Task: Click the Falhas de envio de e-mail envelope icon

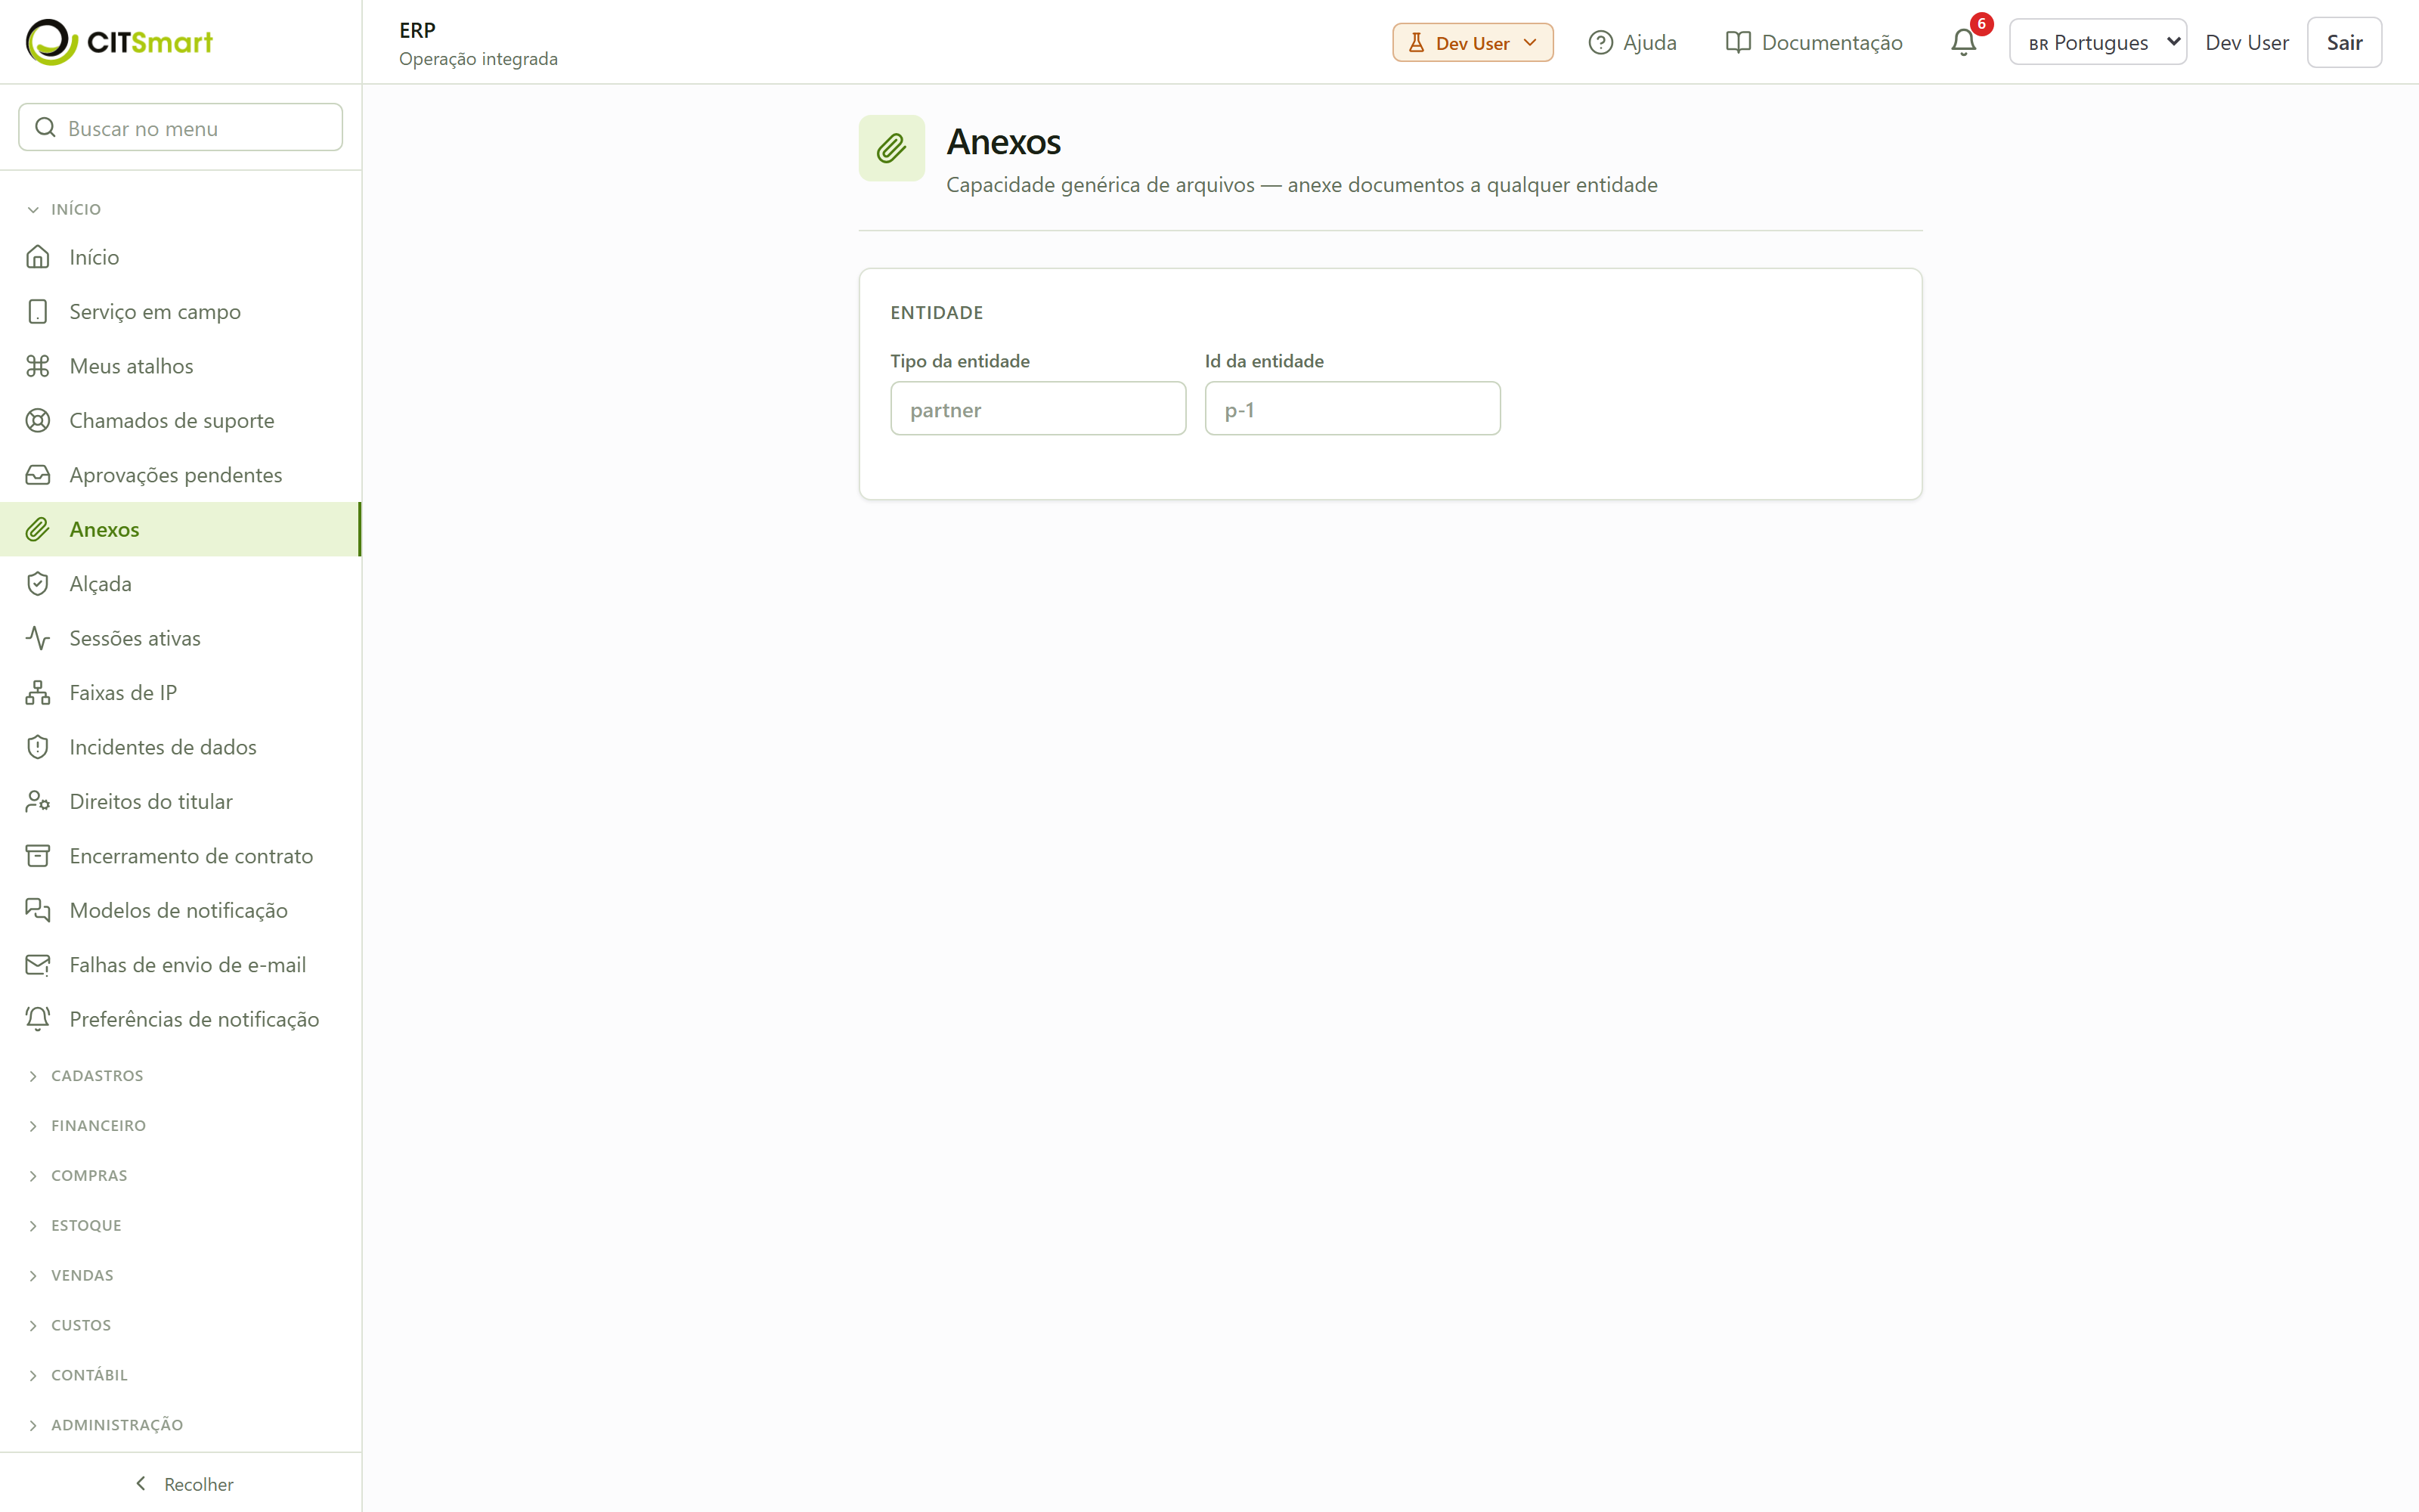Action: point(38,965)
